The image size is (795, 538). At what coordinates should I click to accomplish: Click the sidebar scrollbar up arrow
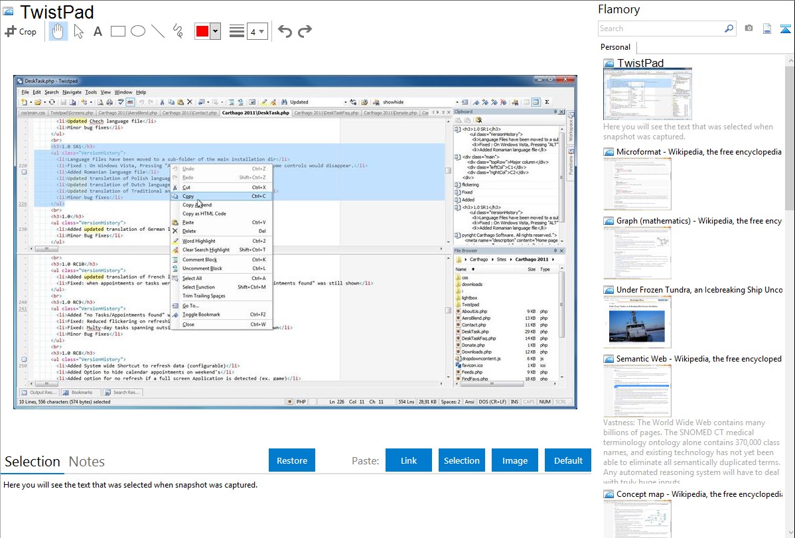pos(790,61)
